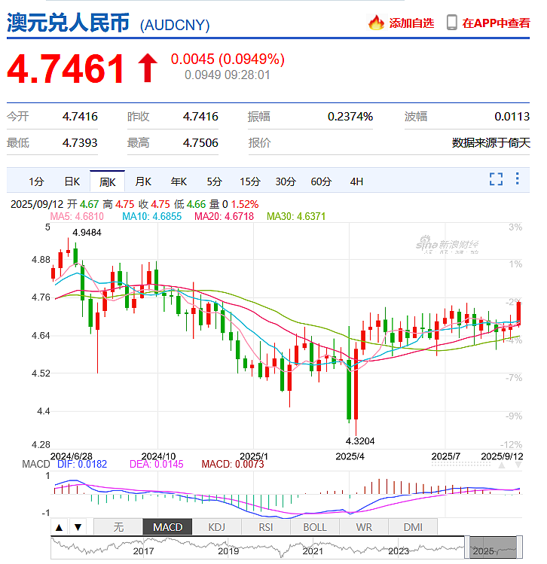Image resolution: width=547 pixels, height=564 pixels.
Task: Click the MACD: 0.0073 value label
Action: (x=233, y=465)
